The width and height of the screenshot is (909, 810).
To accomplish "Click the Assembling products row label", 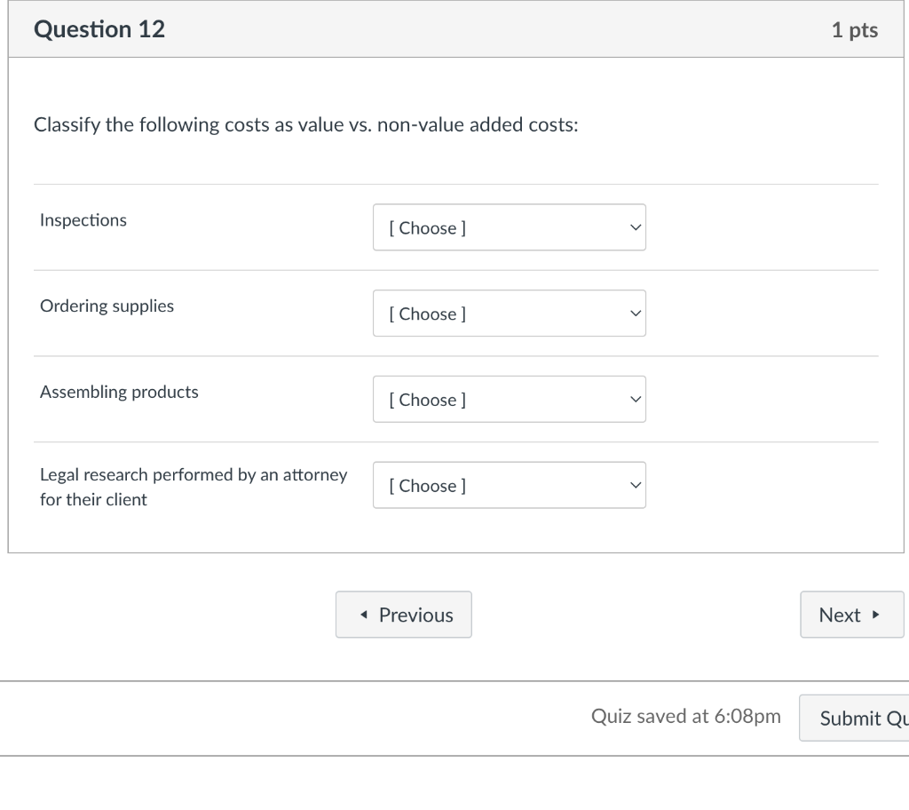I will (x=120, y=392).
